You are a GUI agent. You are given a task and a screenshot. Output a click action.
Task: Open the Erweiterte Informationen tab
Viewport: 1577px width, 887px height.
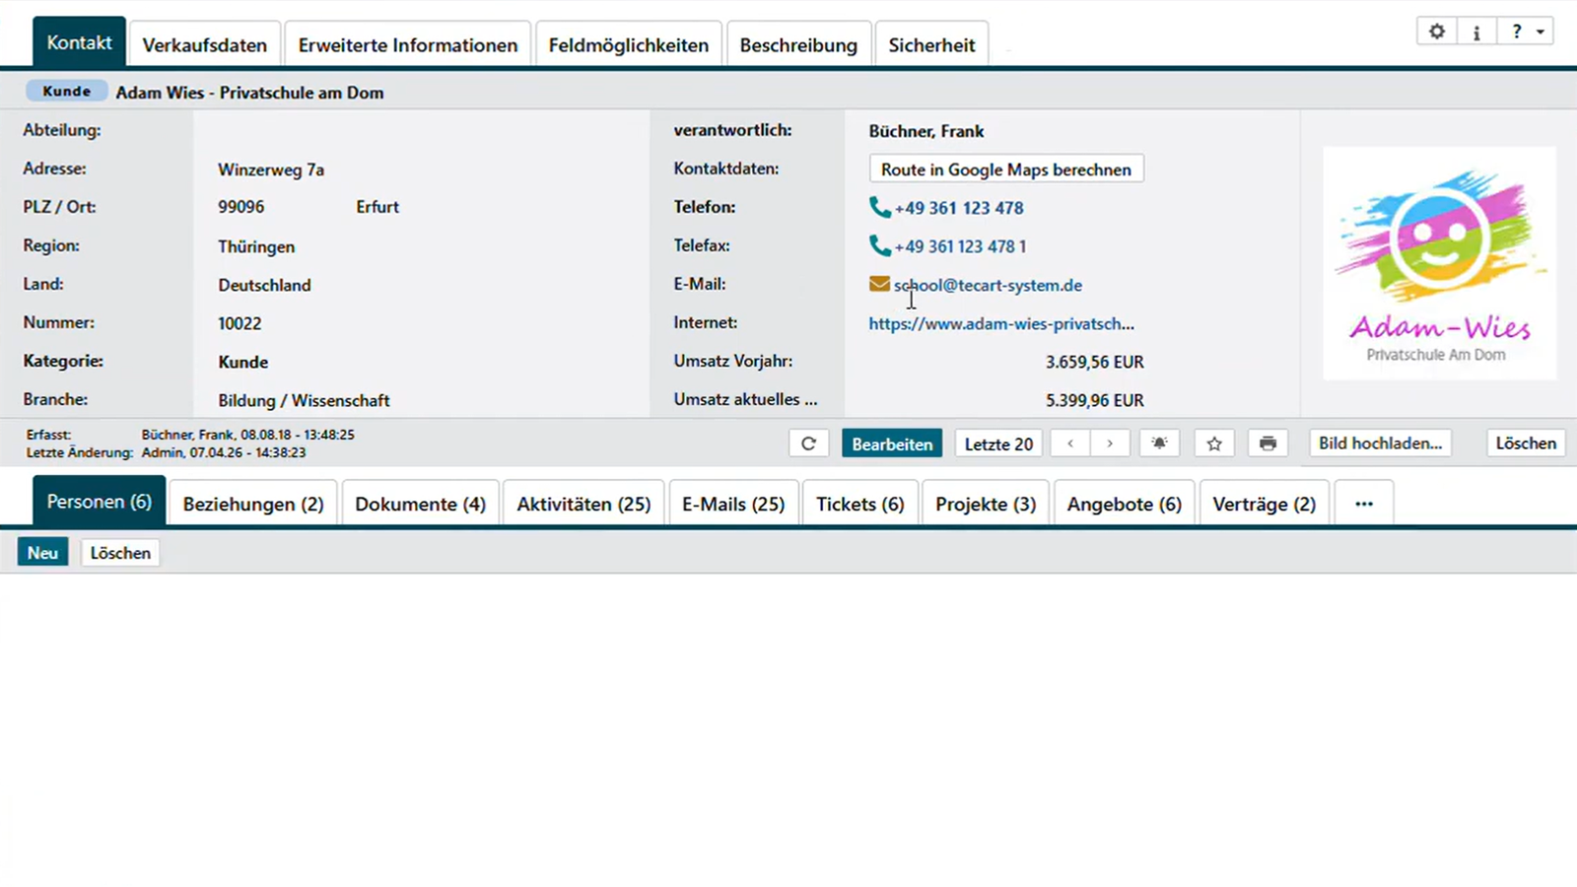[x=408, y=44]
